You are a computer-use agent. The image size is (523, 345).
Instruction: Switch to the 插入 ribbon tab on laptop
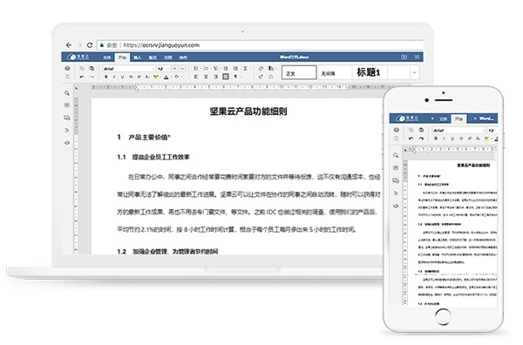pos(137,57)
